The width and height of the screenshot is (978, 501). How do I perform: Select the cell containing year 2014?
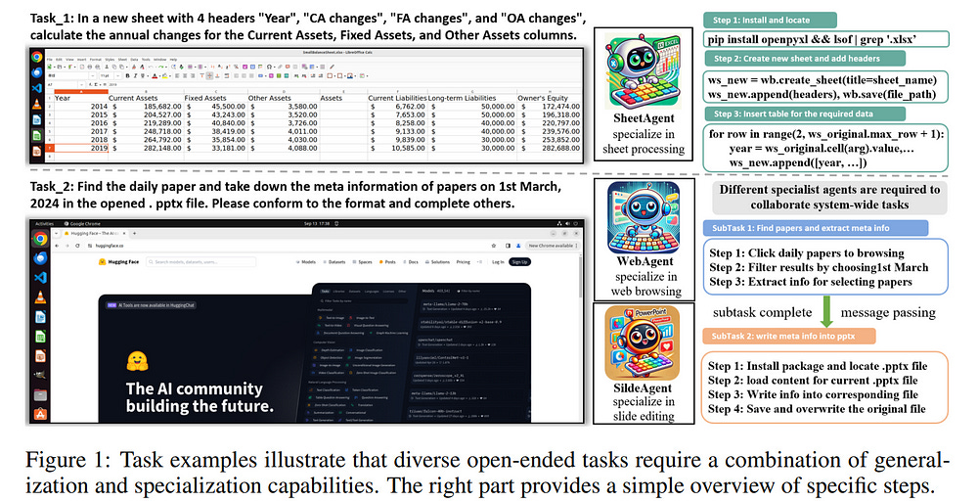(x=81, y=107)
